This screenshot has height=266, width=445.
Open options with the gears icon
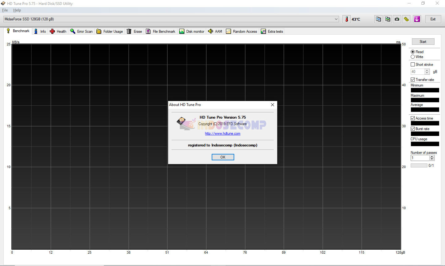pos(406,19)
